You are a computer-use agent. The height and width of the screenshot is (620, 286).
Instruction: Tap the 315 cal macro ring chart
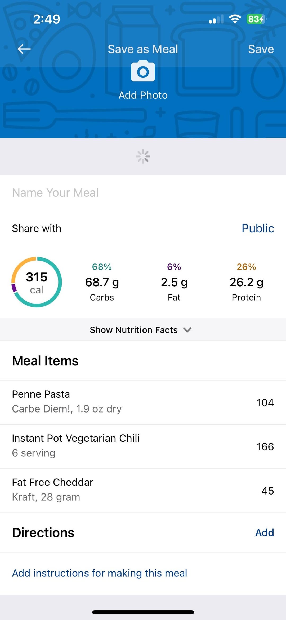(37, 282)
